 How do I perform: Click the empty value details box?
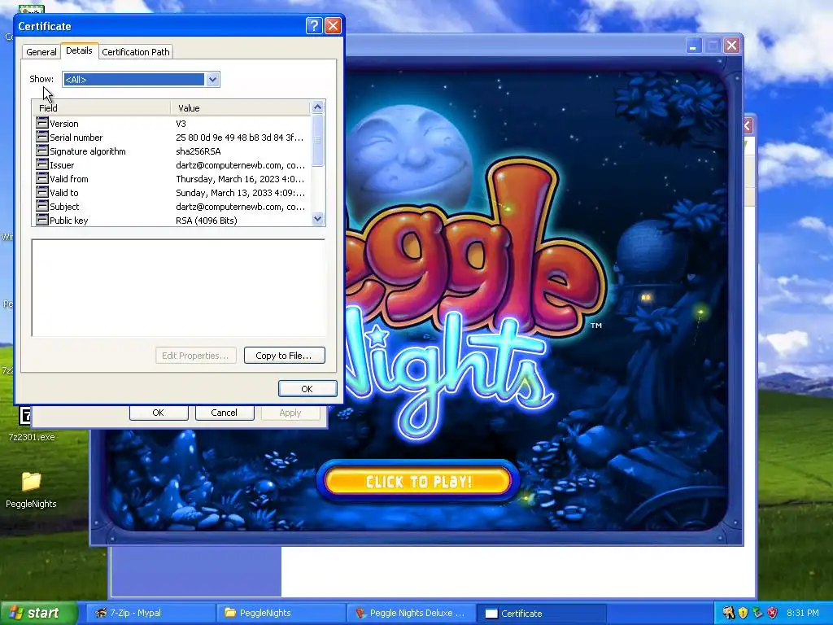pyautogui.click(x=178, y=287)
